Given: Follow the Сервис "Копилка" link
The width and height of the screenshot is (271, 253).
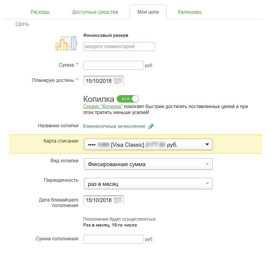Looking at the screenshot, I should 103,107.
